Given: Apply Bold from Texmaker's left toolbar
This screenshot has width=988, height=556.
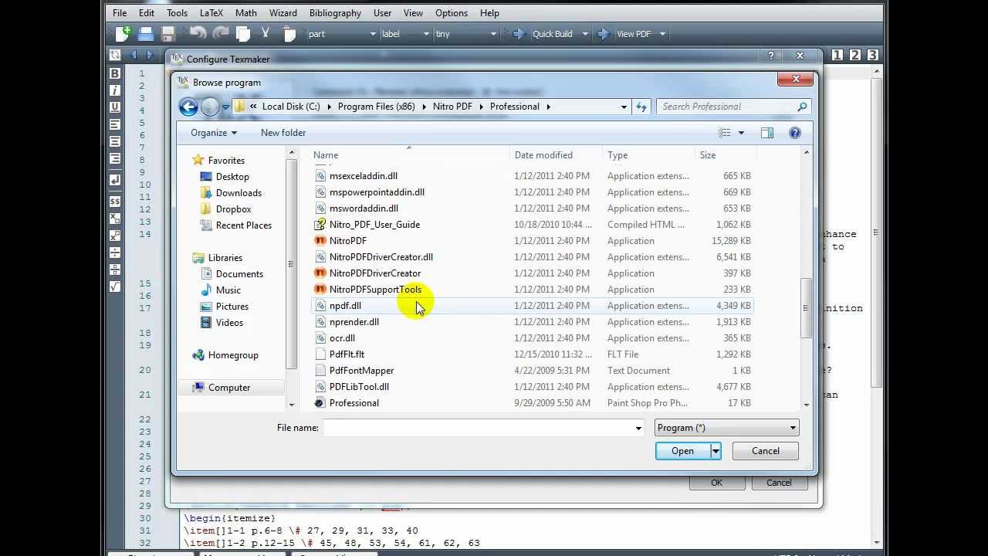Looking at the screenshot, I should pyautogui.click(x=115, y=73).
